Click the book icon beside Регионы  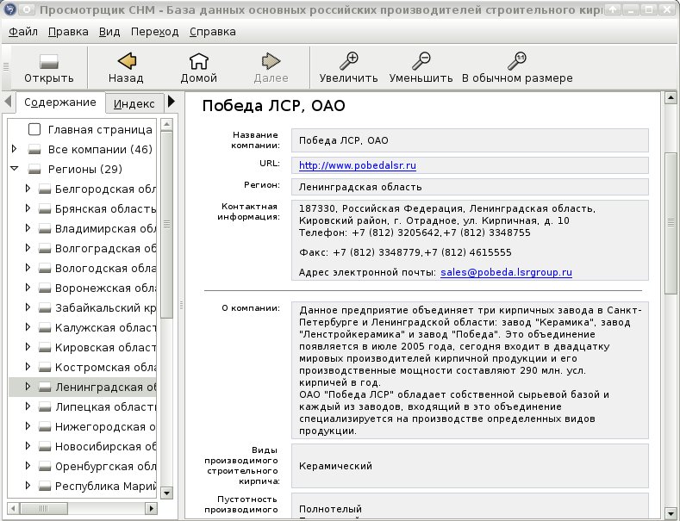pos(34,169)
